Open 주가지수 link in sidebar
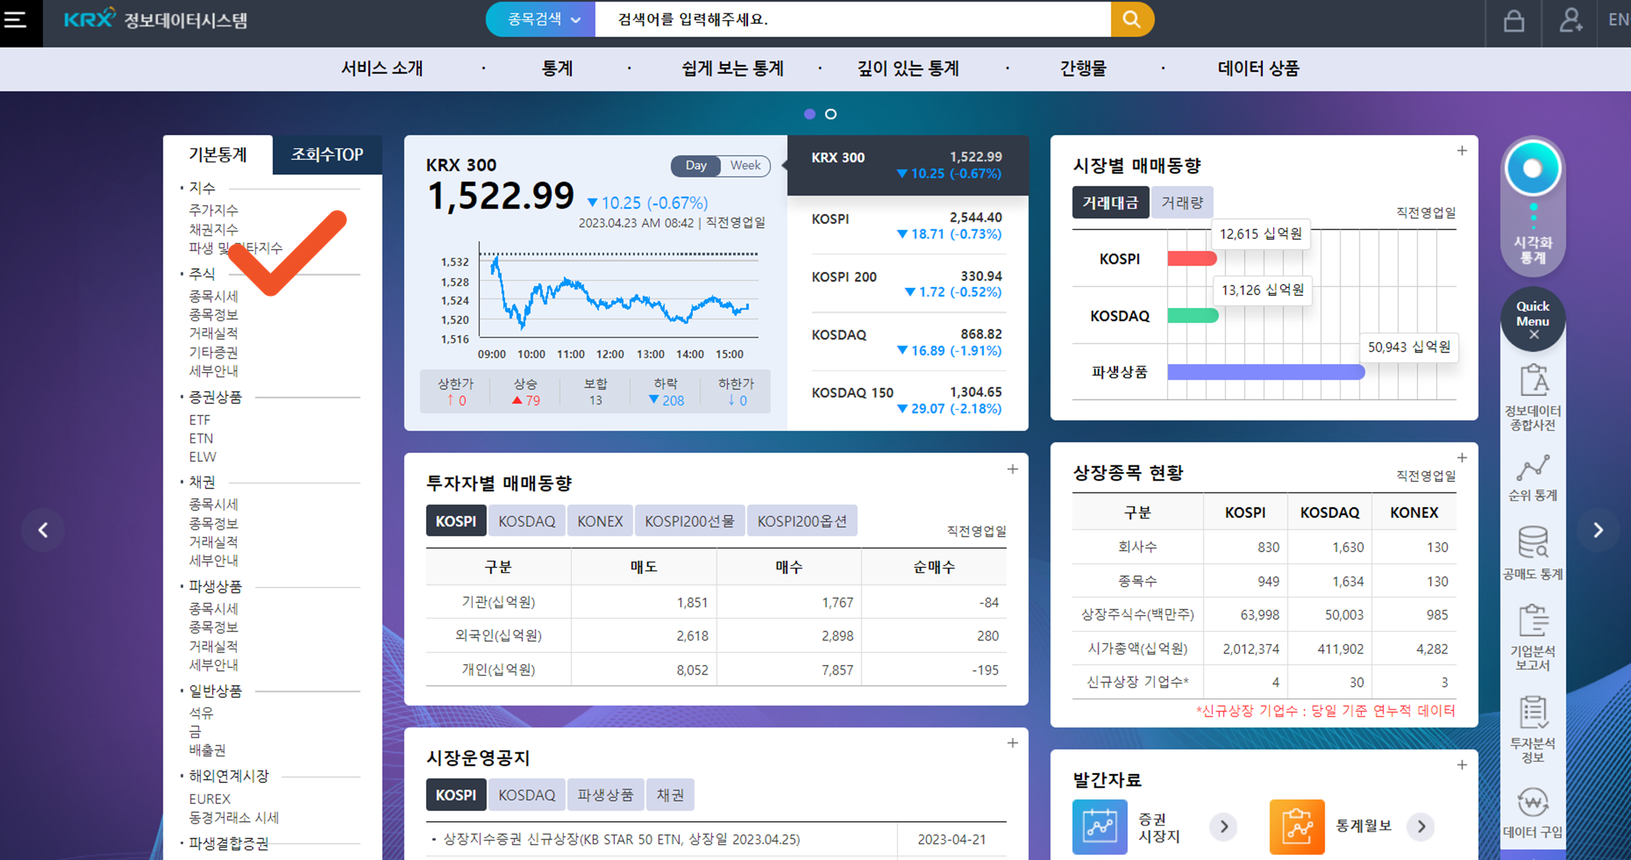Viewport: 1631px width, 860px height. coord(214,210)
